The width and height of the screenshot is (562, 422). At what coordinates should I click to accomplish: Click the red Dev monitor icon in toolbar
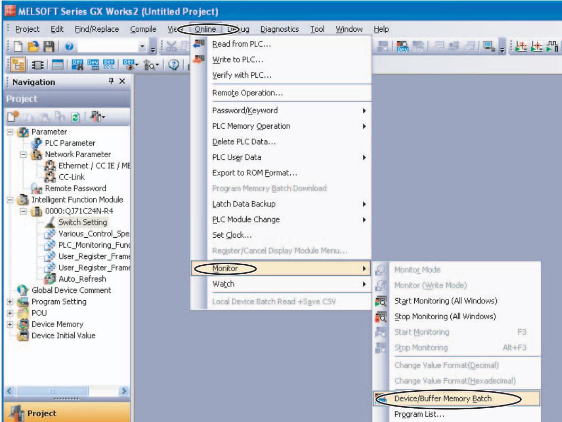tap(402, 47)
